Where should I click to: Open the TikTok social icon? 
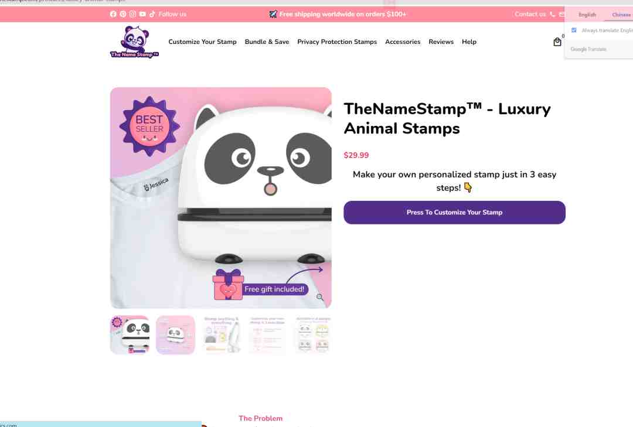tap(152, 14)
